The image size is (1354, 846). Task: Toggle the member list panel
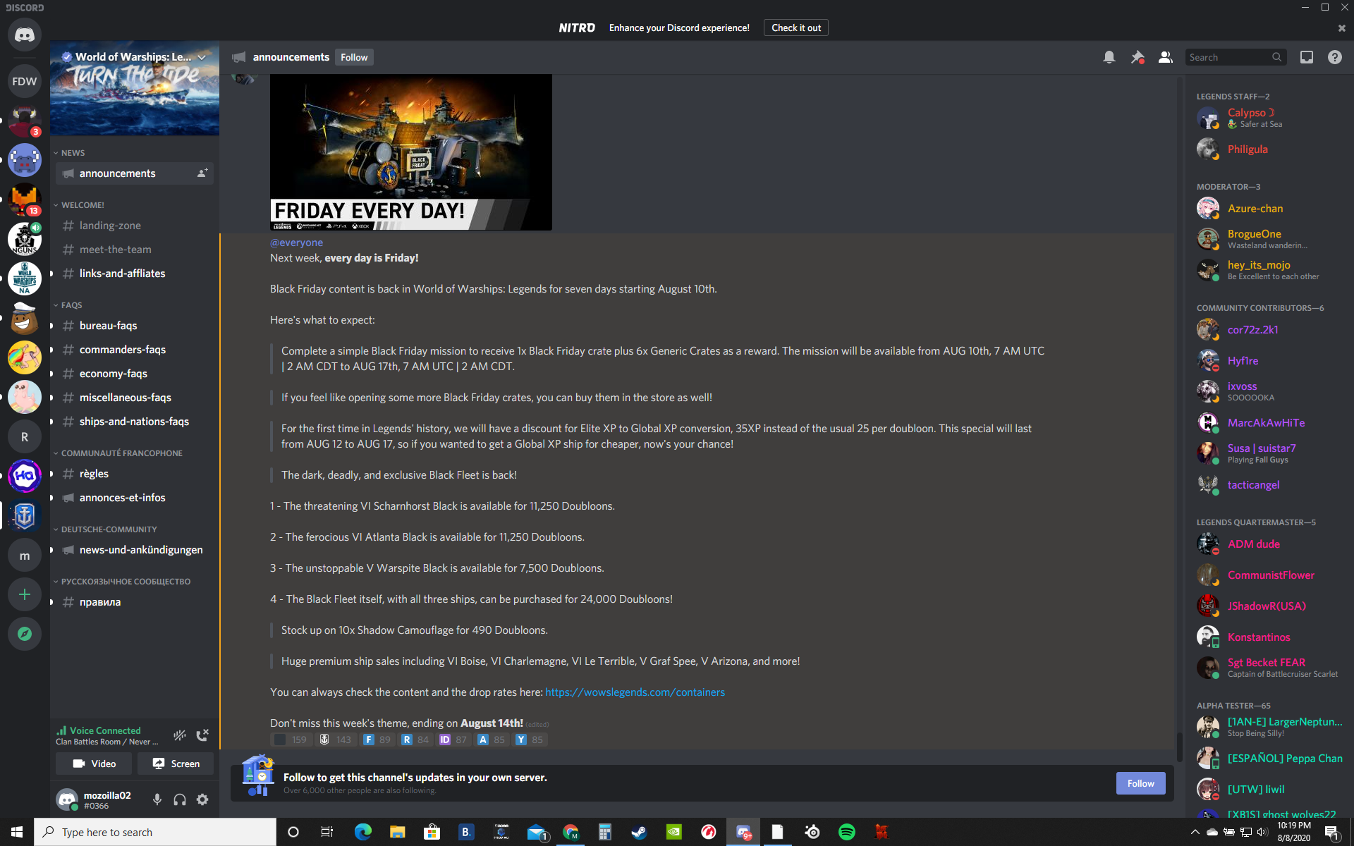pos(1165,57)
